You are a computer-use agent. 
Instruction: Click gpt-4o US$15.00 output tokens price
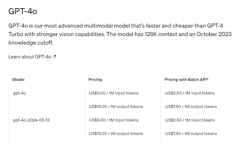click(x=116, y=107)
